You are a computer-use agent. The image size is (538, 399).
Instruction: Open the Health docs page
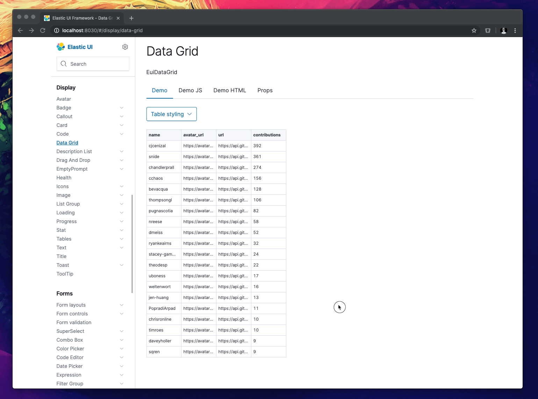click(64, 178)
